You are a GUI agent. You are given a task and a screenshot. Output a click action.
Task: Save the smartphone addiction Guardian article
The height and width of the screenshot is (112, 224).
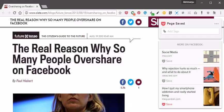[x=167, y=104]
